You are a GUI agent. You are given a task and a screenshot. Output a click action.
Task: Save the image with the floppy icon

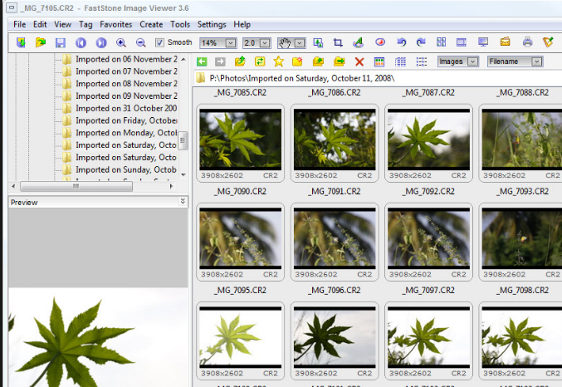pyautogui.click(x=61, y=42)
